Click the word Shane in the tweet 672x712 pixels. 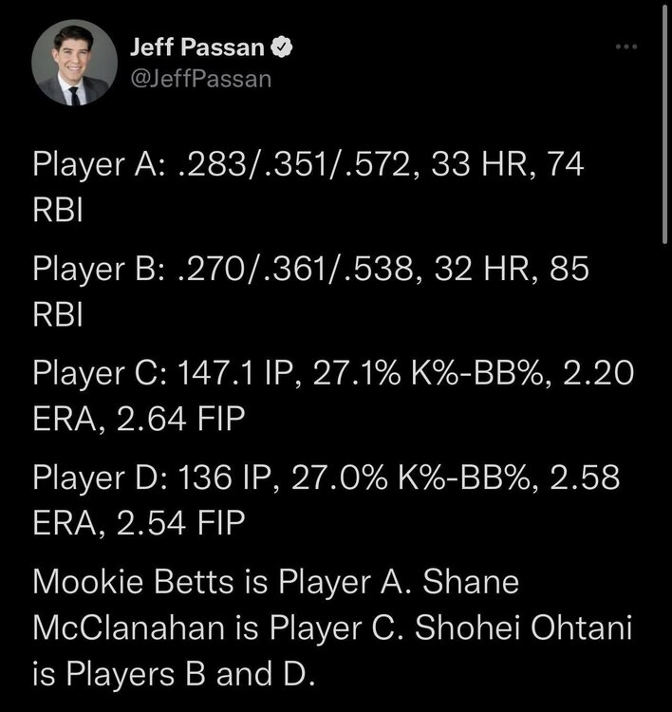coord(476,580)
